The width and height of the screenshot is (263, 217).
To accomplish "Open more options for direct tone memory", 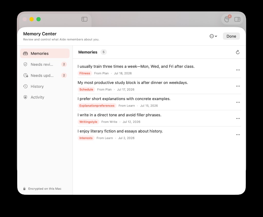I will click(x=238, y=118).
